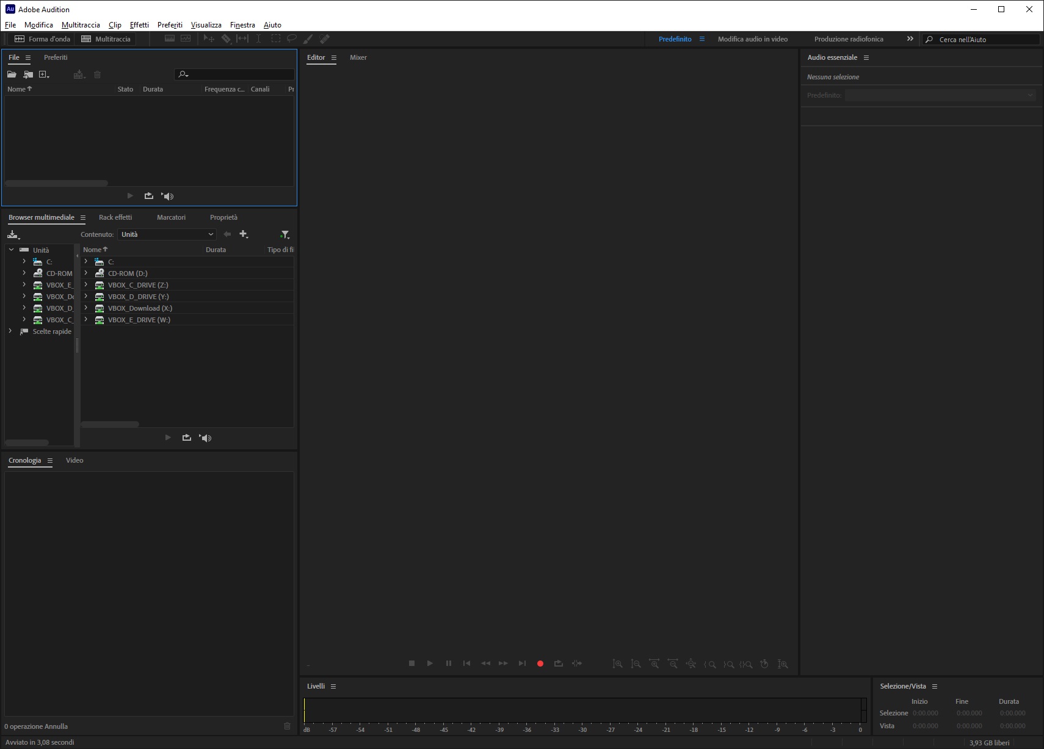This screenshot has height=749, width=1044.
Task: Switch to the Preferiti tab
Action: click(x=56, y=57)
